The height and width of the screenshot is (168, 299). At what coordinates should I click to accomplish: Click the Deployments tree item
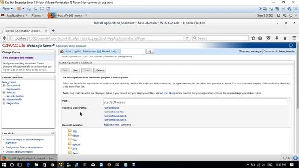(x=13, y=89)
